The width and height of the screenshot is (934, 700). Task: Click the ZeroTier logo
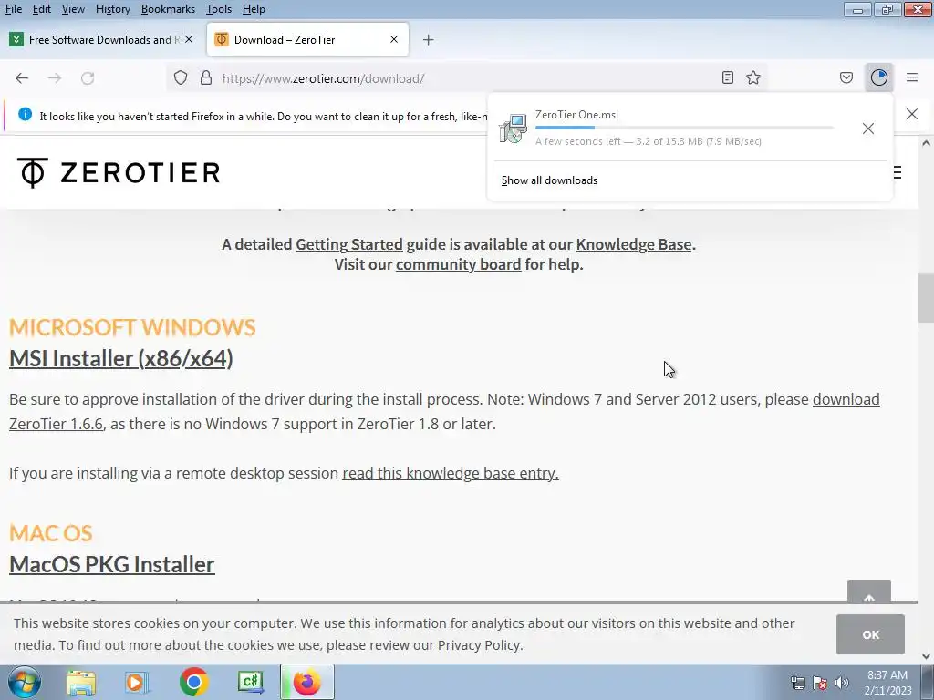119,172
